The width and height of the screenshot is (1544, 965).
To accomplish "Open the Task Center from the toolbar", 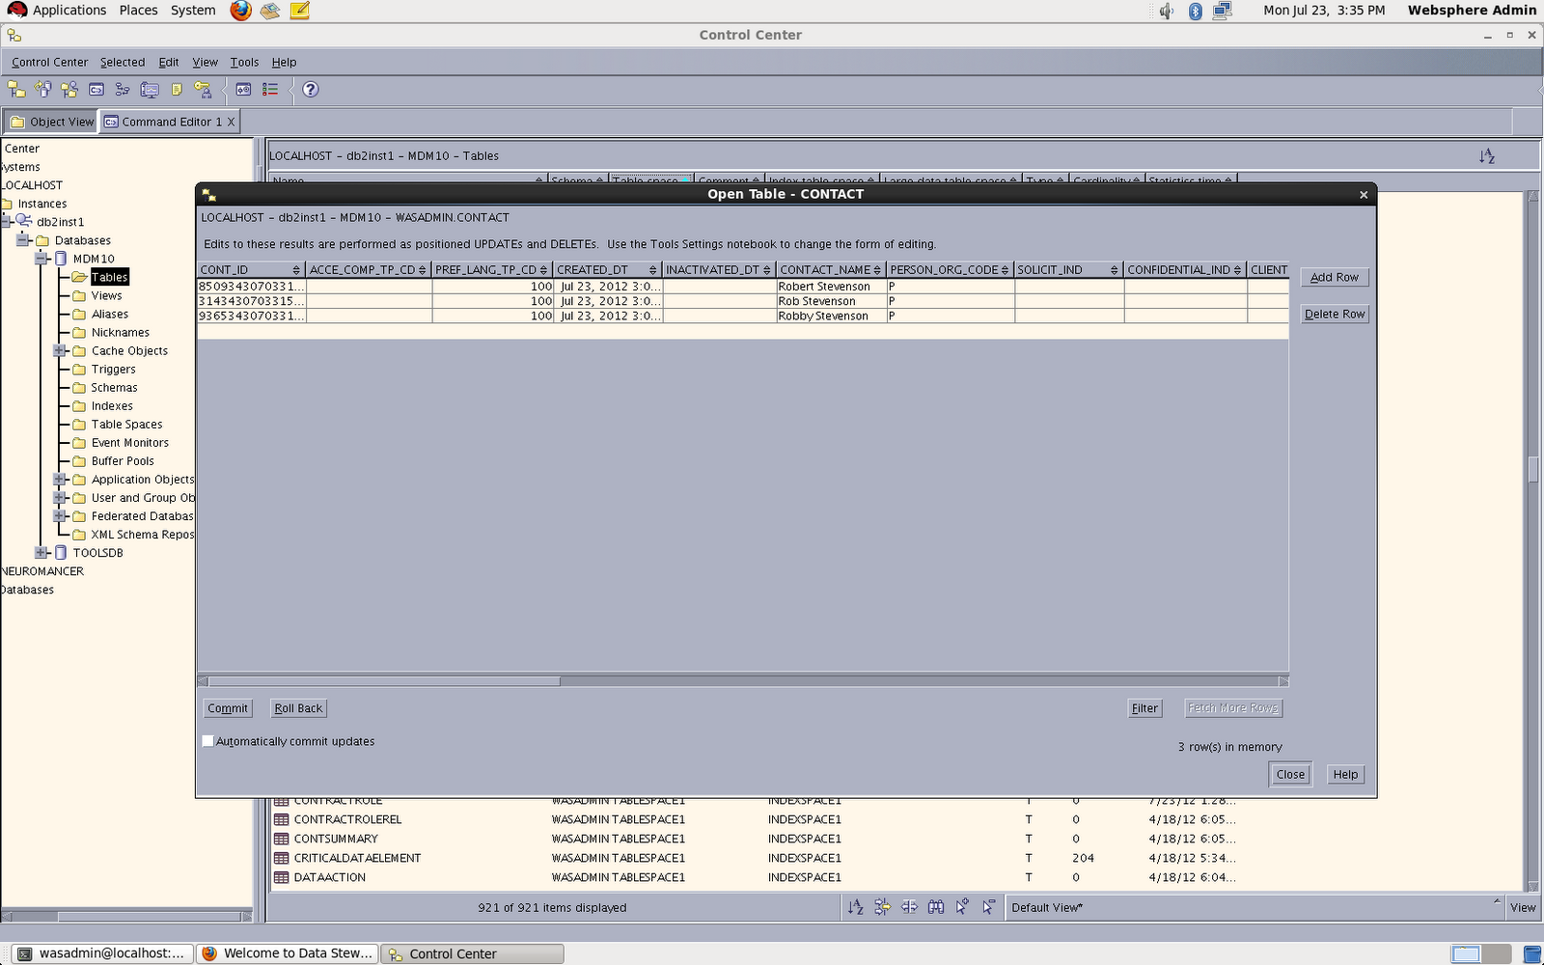I will click(122, 90).
